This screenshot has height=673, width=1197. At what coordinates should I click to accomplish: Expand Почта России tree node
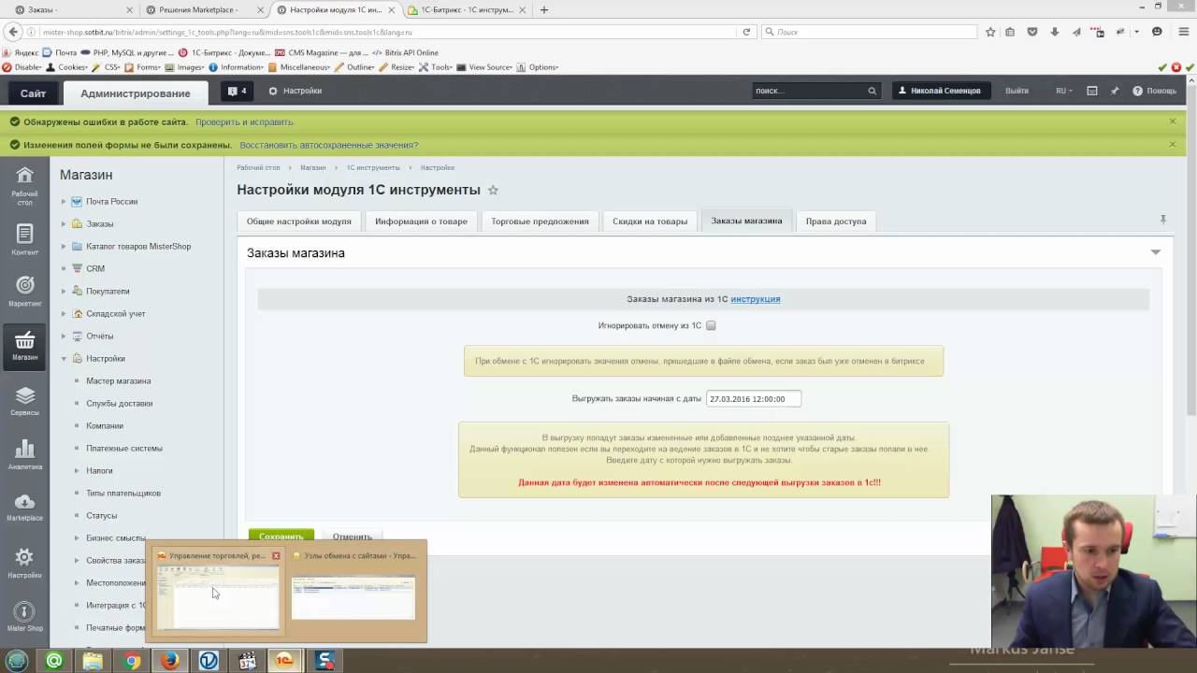[x=64, y=201]
